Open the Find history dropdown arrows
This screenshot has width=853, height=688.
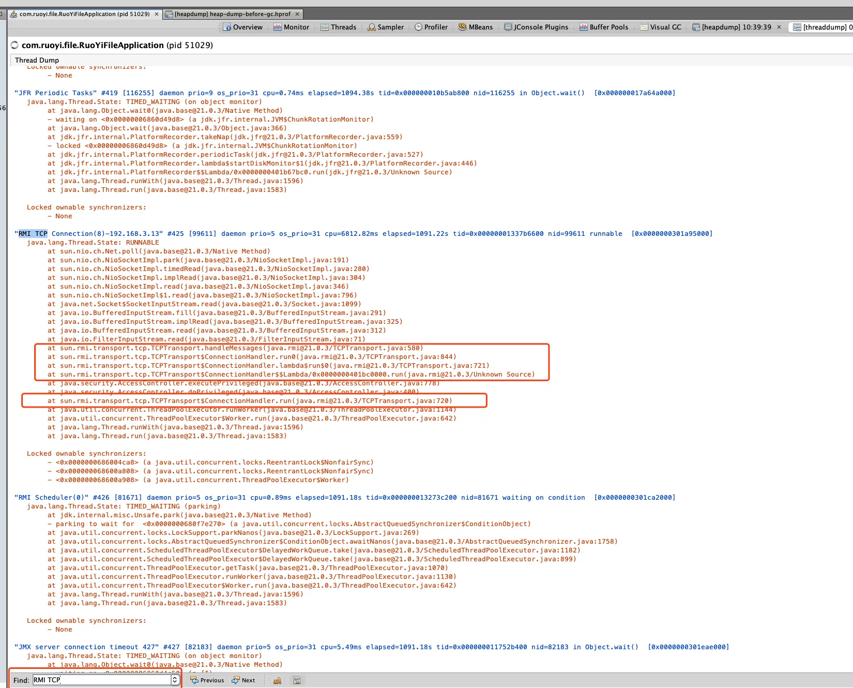175,680
